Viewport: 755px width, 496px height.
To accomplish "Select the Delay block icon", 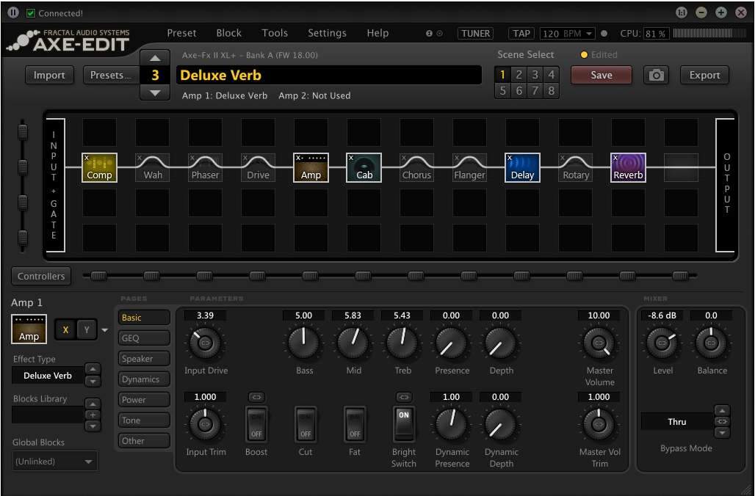I will (x=522, y=167).
